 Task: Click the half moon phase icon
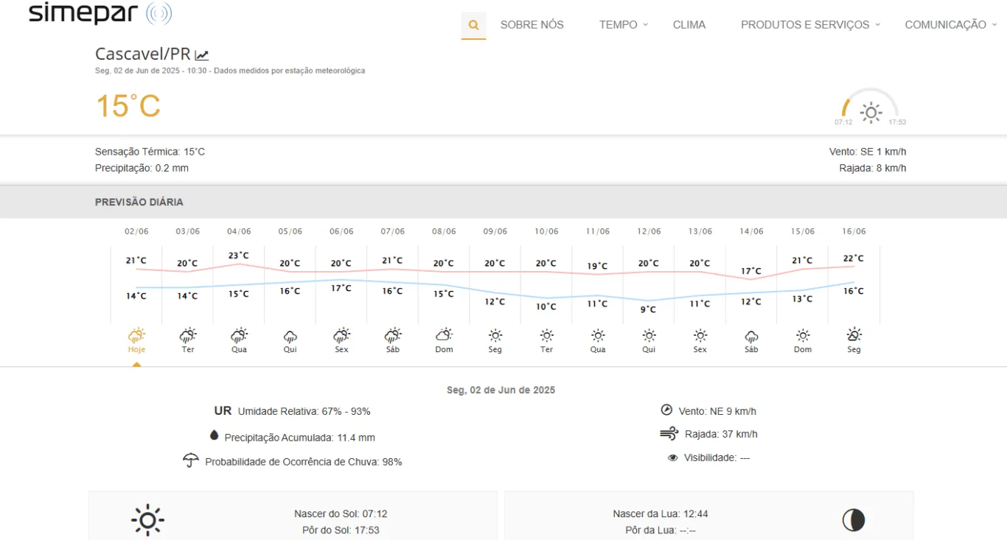click(x=854, y=520)
